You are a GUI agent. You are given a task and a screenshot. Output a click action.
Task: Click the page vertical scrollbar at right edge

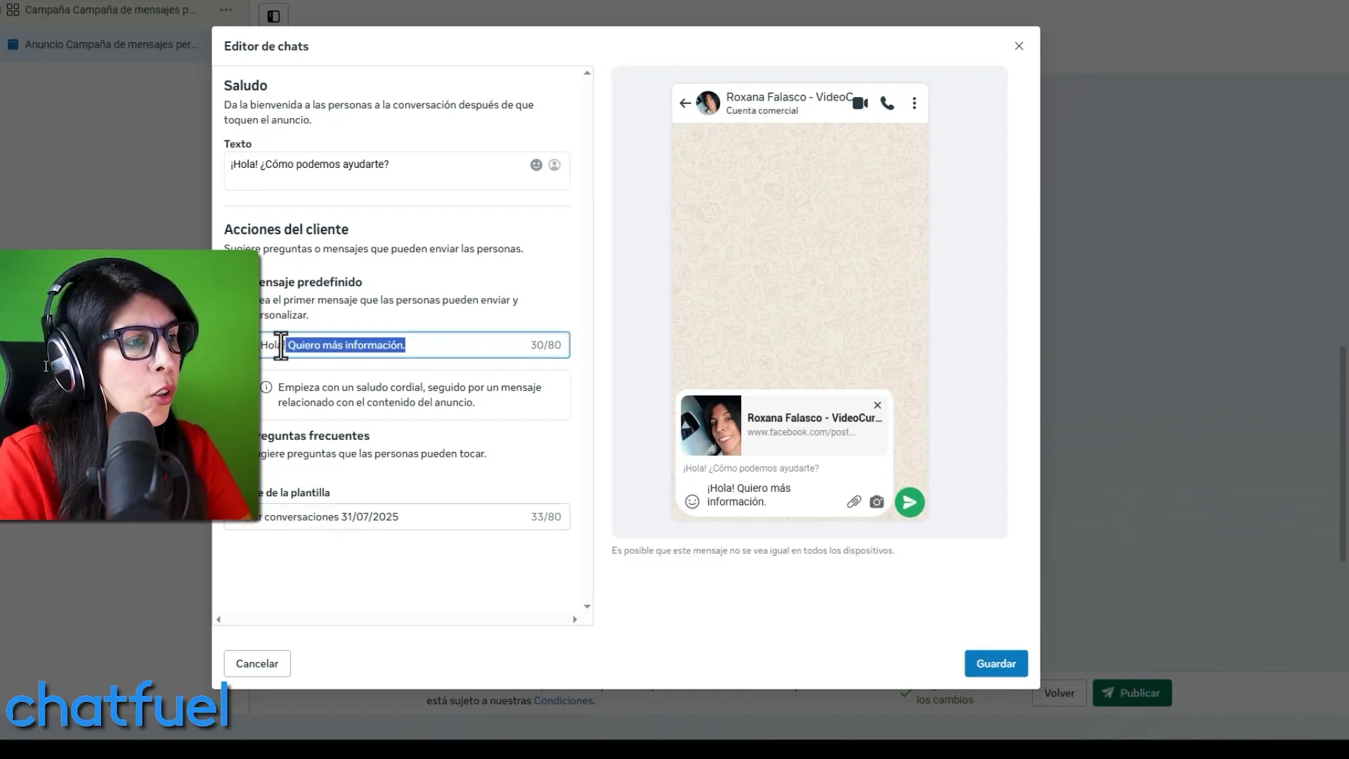point(1344,453)
